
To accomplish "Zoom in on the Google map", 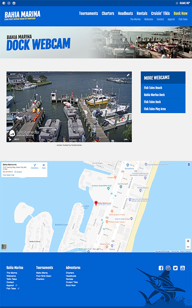I will tap(188, 241).
